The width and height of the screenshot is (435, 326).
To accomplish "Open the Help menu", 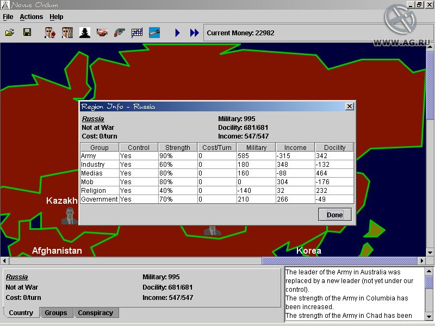I will pyautogui.click(x=57, y=17).
